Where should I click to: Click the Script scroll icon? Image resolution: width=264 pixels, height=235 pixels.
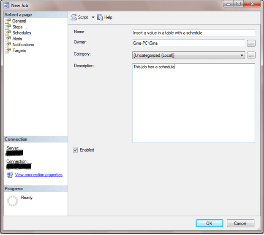74,17
